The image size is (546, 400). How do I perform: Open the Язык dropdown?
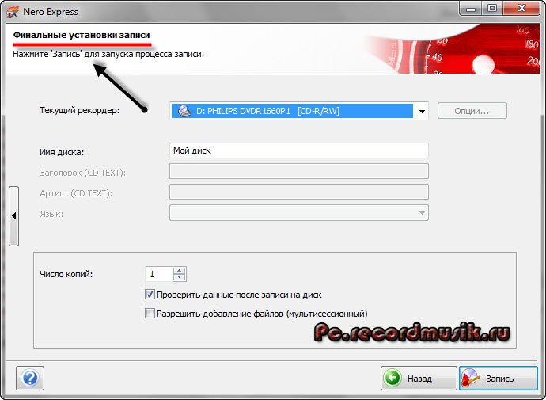coord(299,212)
